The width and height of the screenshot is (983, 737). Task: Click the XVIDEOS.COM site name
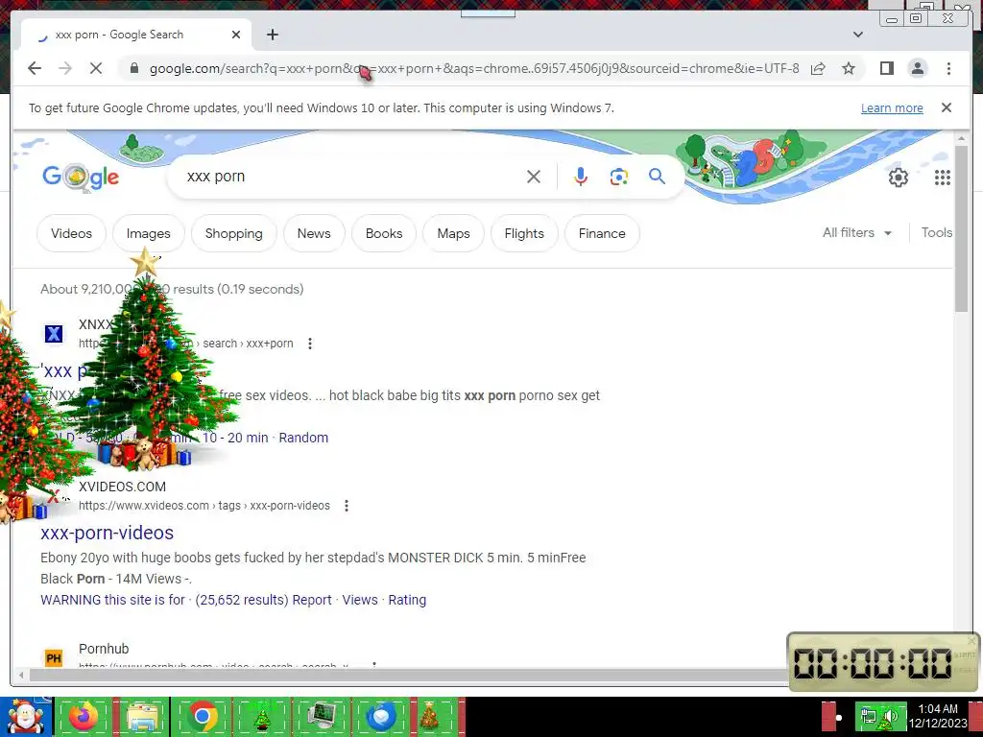coord(122,487)
